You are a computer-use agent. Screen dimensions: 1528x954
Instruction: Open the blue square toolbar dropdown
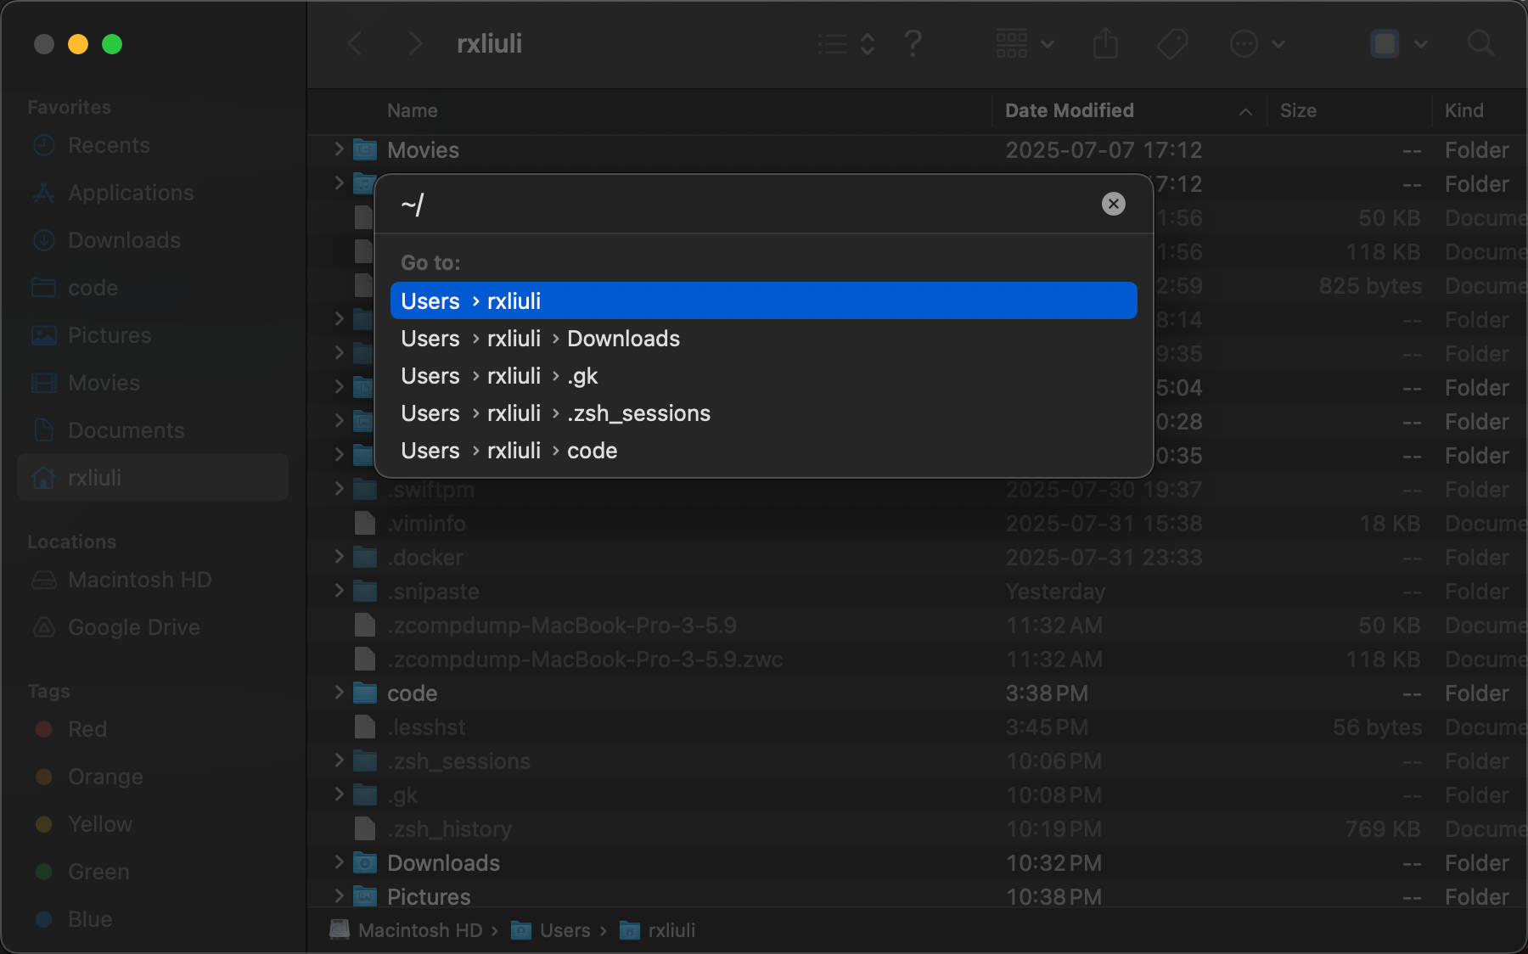click(1399, 43)
